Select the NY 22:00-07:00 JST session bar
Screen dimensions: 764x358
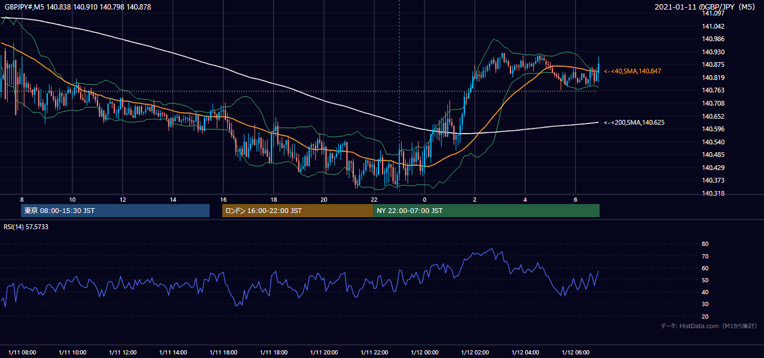[x=486, y=211]
